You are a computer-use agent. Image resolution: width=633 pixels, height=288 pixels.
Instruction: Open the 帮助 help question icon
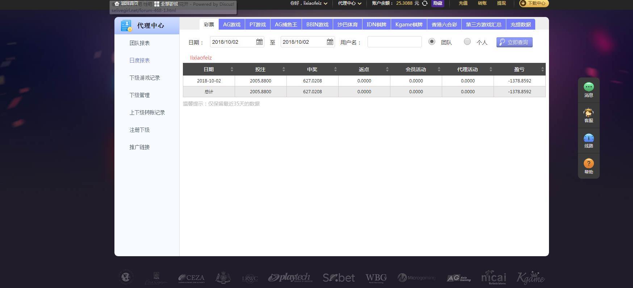pos(589,163)
